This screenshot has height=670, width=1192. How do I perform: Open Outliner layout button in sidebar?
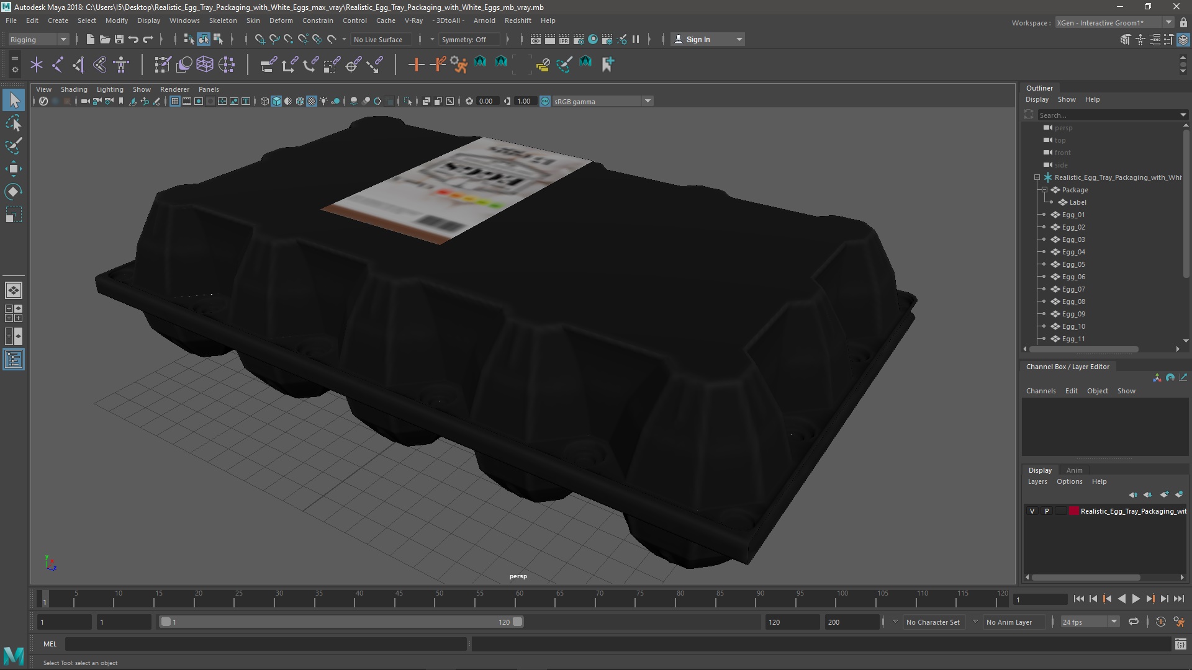[x=14, y=360]
